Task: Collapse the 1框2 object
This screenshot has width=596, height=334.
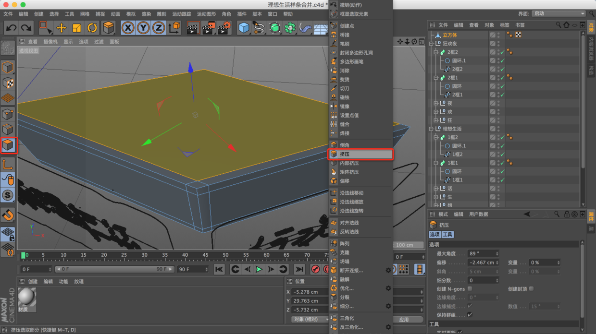Action: 436,137
